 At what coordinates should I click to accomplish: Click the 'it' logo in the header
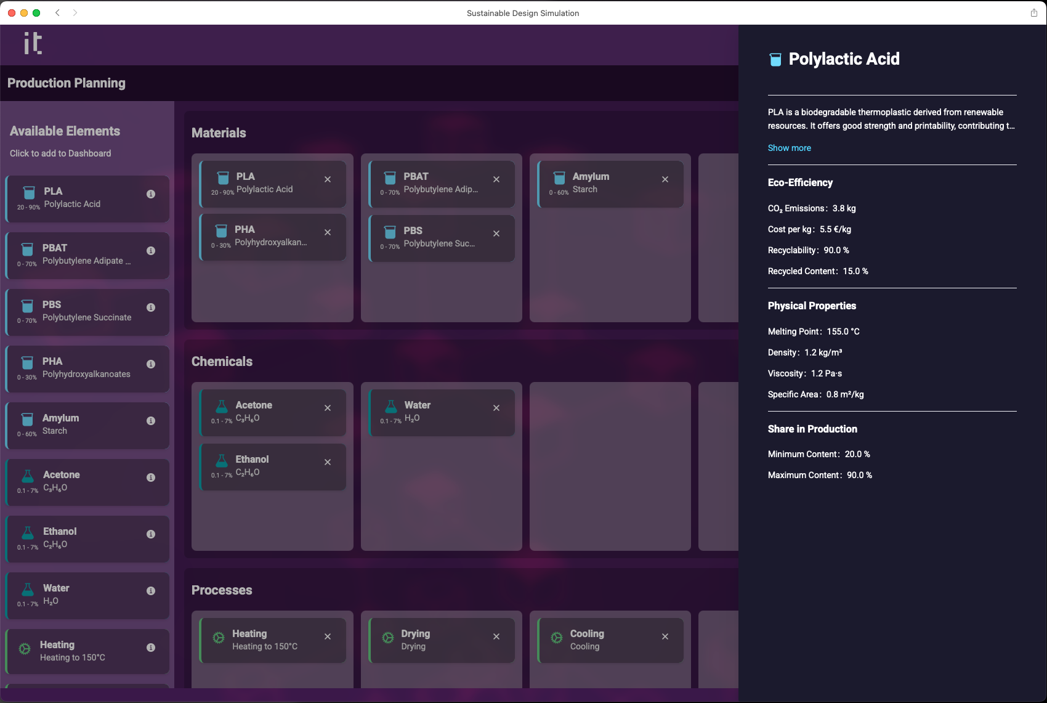[x=33, y=43]
